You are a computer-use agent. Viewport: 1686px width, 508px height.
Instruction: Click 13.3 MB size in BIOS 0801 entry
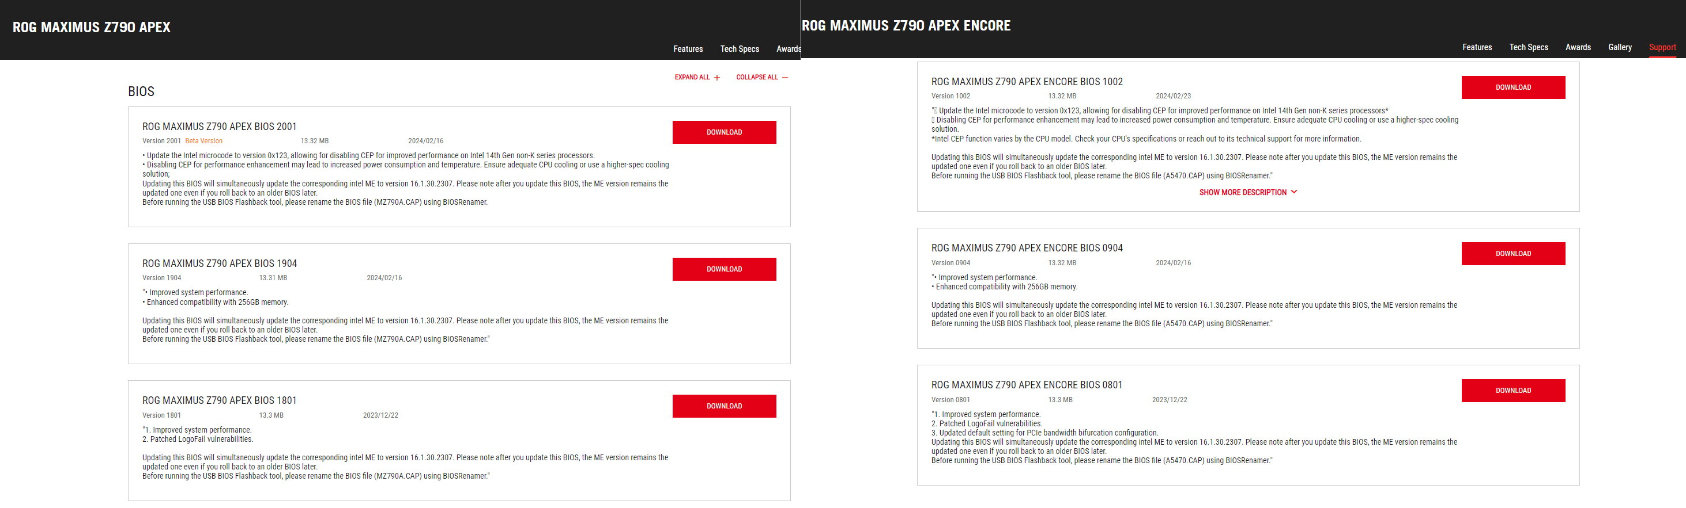[1060, 400]
